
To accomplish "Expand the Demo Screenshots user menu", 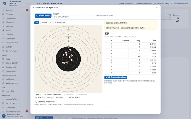I will (x=27, y=116).
